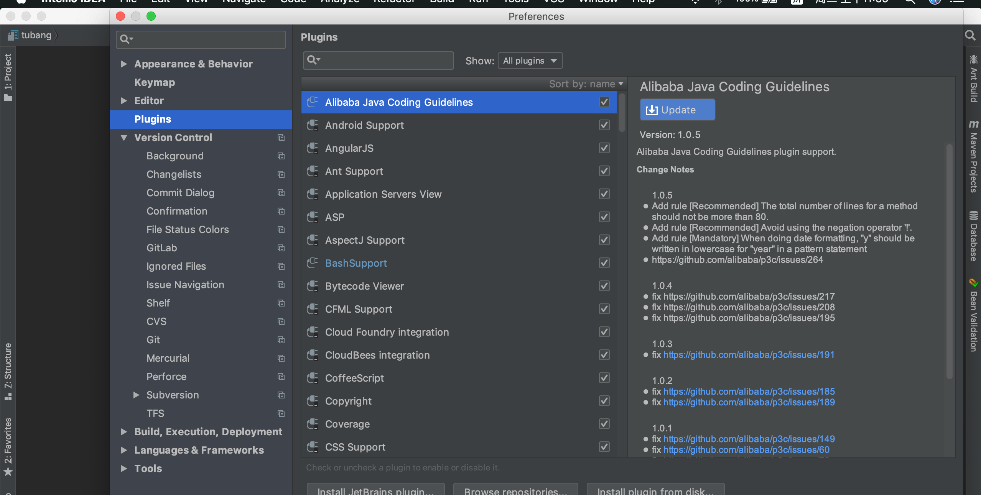Open the p3c issues 191 link

[749, 355]
